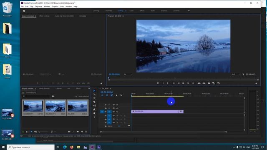Toggle nest sequence insert mode in timeline
267x150 pixels.
tap(102, 95)
